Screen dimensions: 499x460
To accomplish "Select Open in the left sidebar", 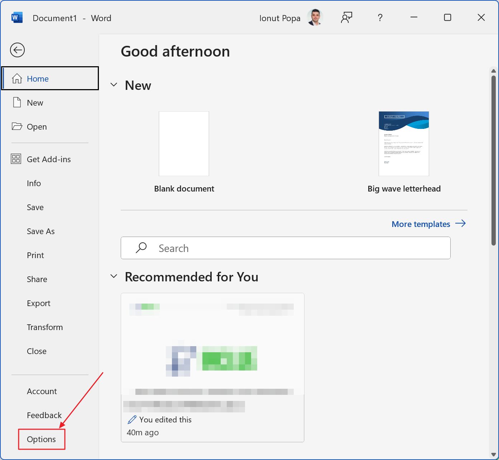I will 50,127.
